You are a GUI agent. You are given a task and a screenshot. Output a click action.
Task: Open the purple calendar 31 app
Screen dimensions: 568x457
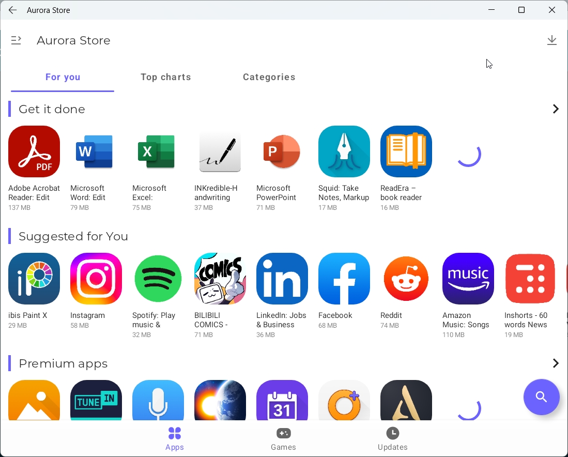(282, 400)
